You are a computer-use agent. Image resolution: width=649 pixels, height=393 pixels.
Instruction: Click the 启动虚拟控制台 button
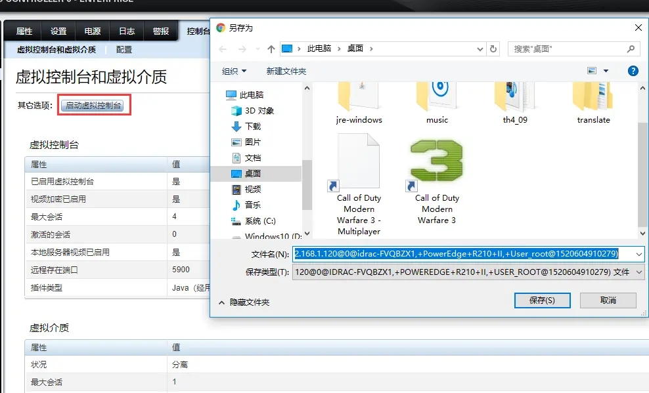pyautogui.click(x=94, y=105)
